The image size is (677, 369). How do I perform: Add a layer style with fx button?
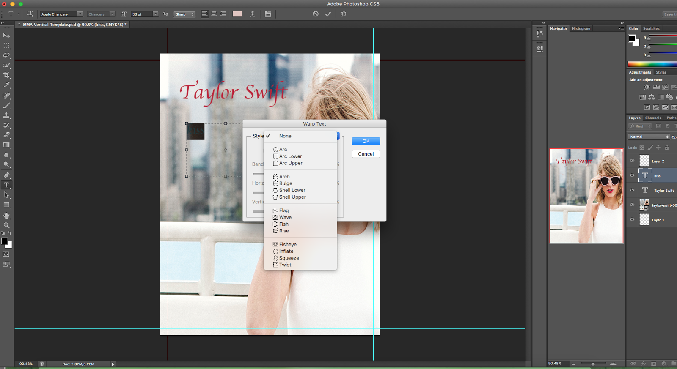click(x=644, y=364)
